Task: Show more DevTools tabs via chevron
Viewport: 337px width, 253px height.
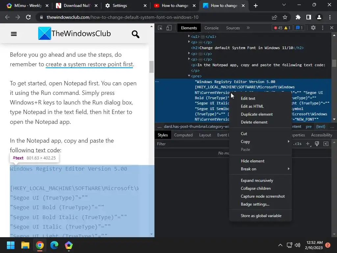Action: [248, 28]
